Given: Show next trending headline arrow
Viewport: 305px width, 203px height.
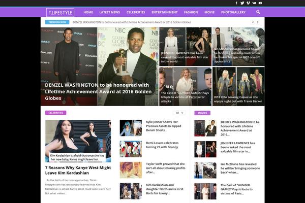Looking at the screenshot, I should pyautogui.click(x=258, y=22).
